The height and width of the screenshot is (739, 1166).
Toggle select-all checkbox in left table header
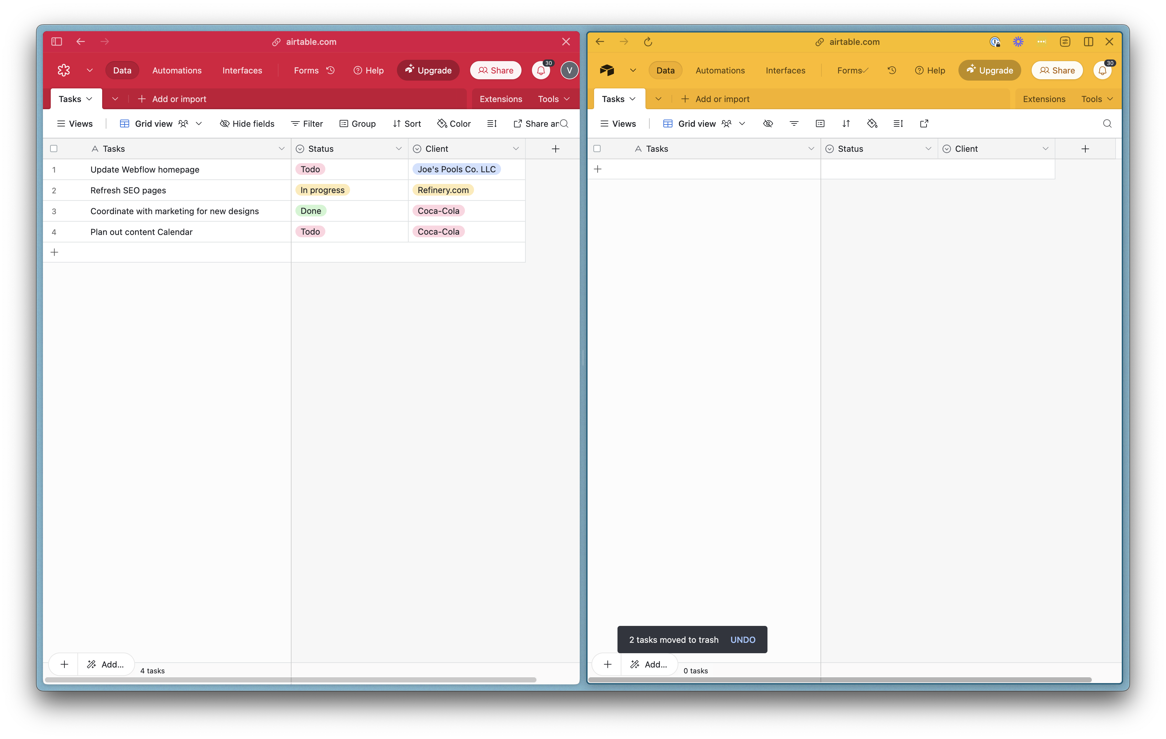tap(54, 149)
